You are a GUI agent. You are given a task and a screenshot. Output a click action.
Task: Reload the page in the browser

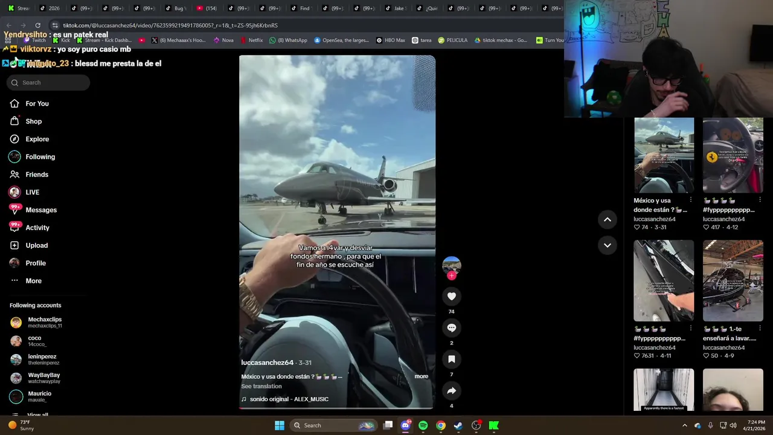(37, 25)
